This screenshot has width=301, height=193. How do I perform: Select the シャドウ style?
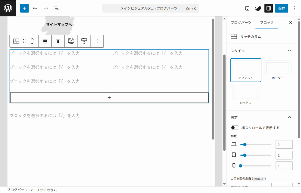[x=246, y=95]
